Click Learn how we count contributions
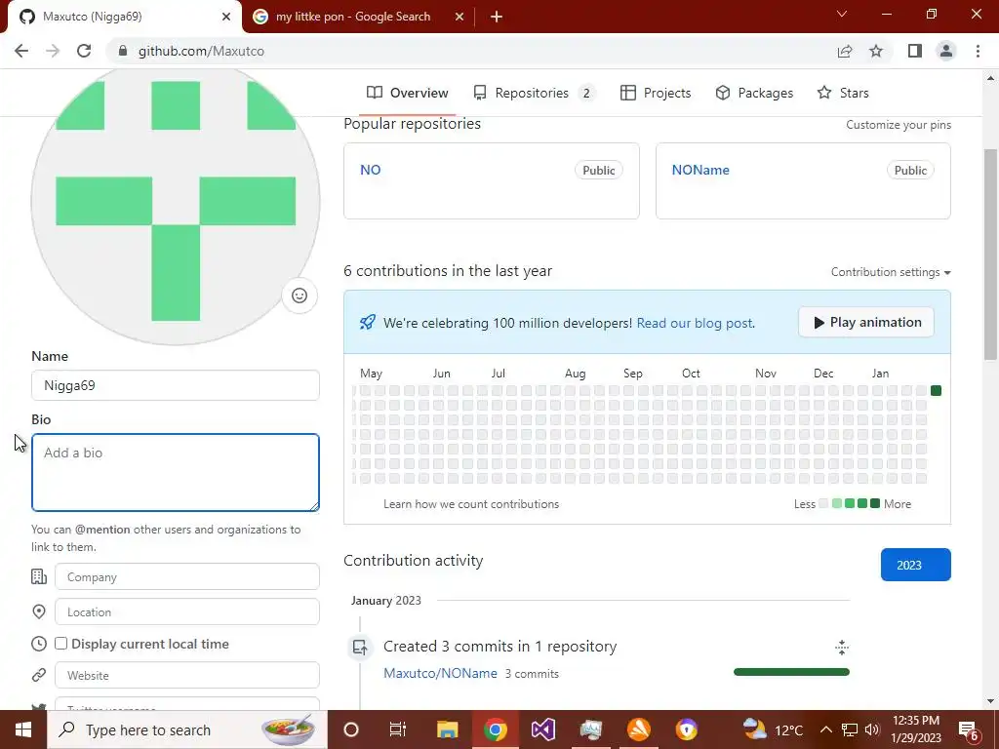 (471, 504)
